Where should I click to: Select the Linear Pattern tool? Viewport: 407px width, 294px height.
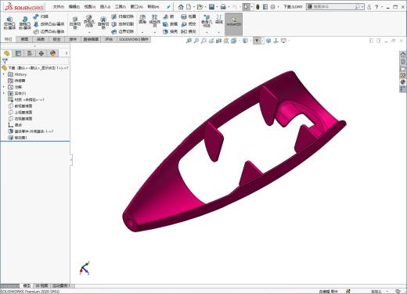pyautogui.click(x=154, y=21)
